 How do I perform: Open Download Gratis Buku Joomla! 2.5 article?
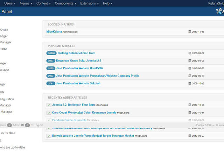78,61
